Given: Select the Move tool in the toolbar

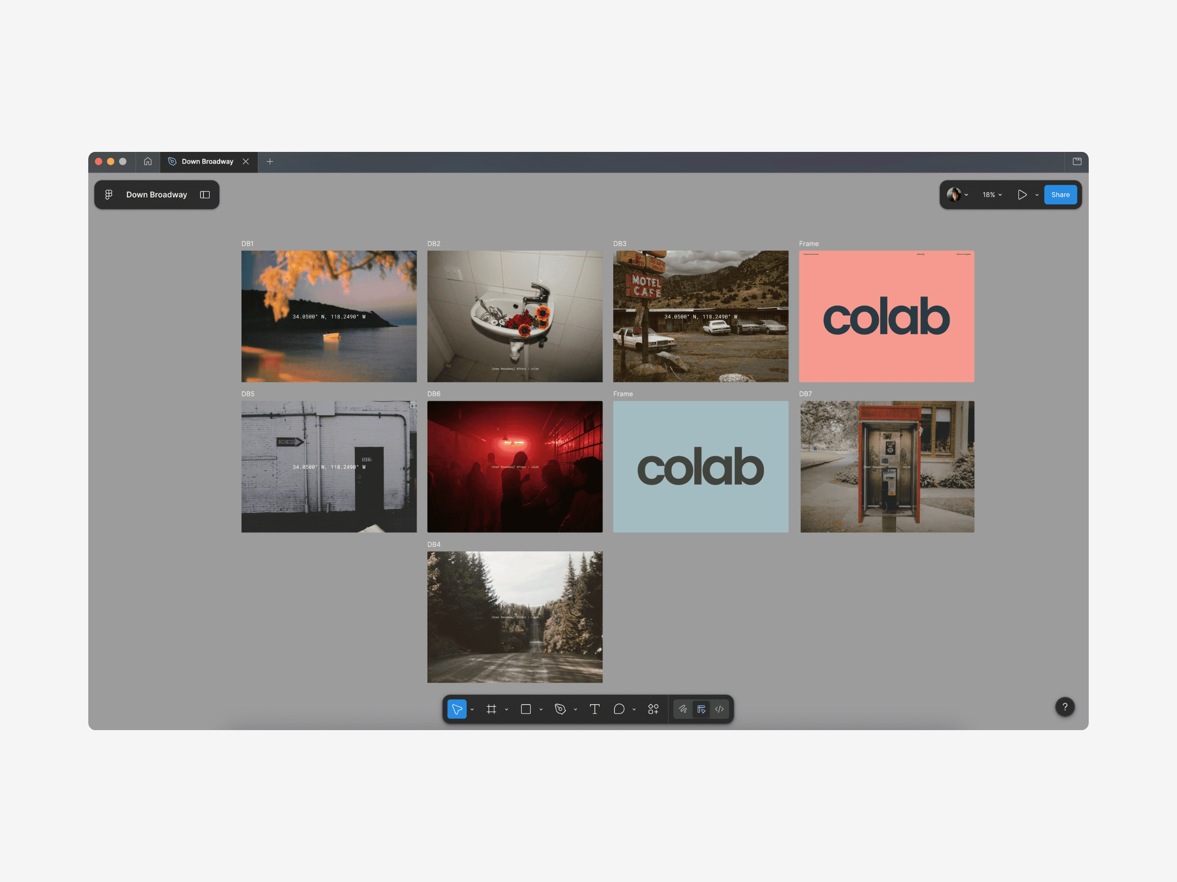Looking at the screenshot, I should (457, 709).
